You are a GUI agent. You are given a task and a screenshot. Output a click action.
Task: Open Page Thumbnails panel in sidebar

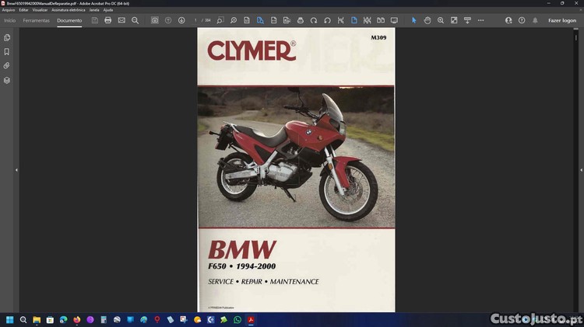pyautogui.click(x=7, y=37)
